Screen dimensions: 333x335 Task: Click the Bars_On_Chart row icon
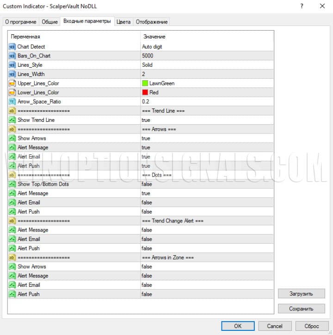click(x=12, y=56)
